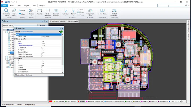Collapse the Object Specific section

coord(15,39)
